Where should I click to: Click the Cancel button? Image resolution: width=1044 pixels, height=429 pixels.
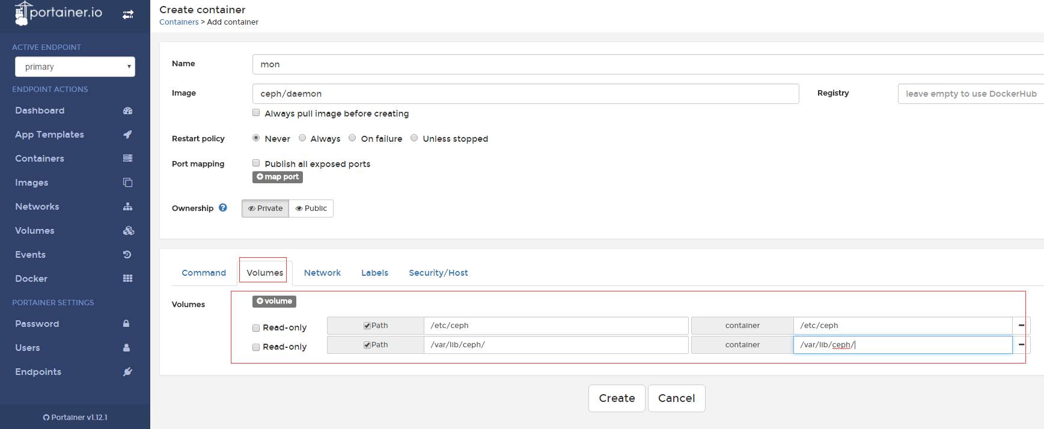[x=676, y=398]
